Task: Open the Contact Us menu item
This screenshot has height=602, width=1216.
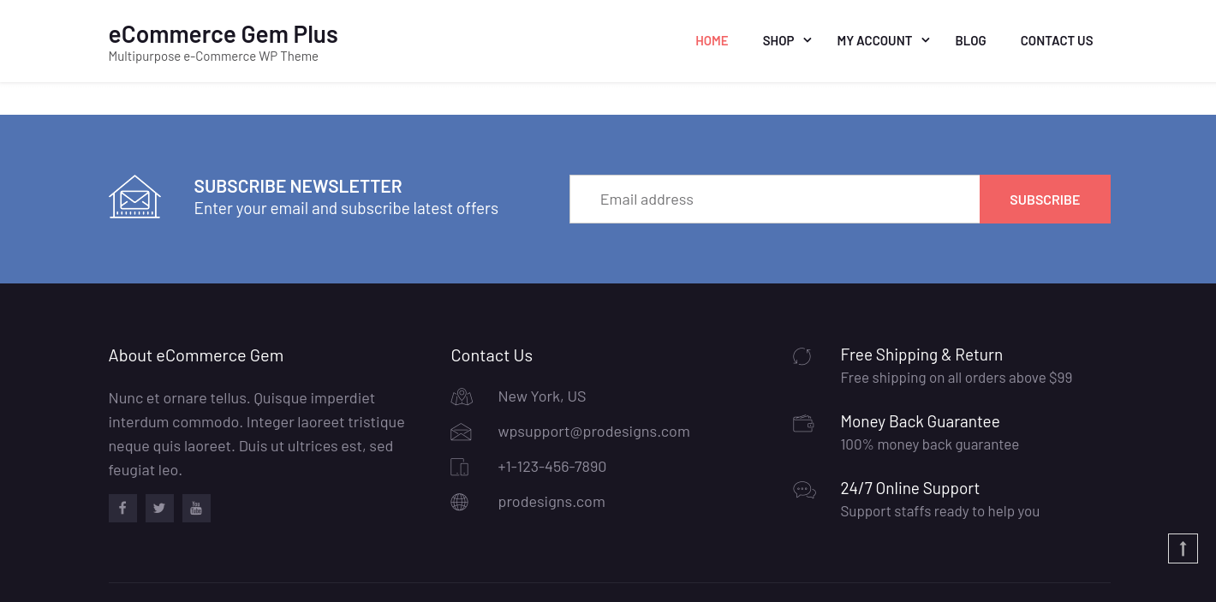Action: (1057, 40)
